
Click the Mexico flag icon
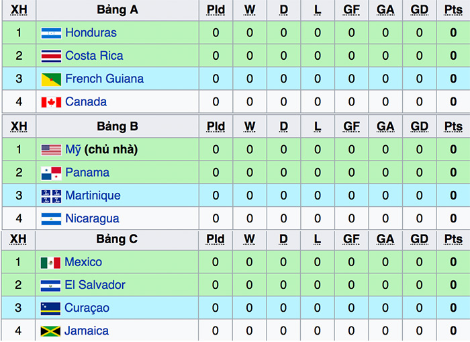[51, 262]
